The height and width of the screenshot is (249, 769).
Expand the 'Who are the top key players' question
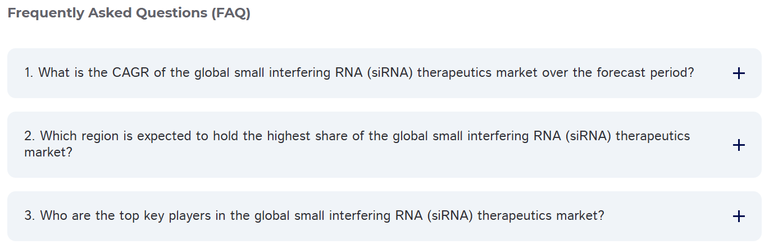315,216
